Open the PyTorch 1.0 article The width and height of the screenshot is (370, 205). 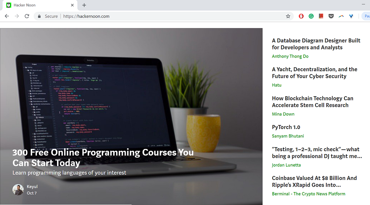286,127
